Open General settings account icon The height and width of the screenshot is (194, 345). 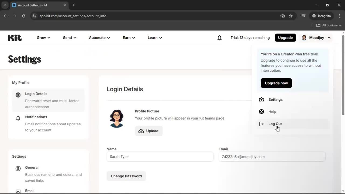click(x=18, y=168)
